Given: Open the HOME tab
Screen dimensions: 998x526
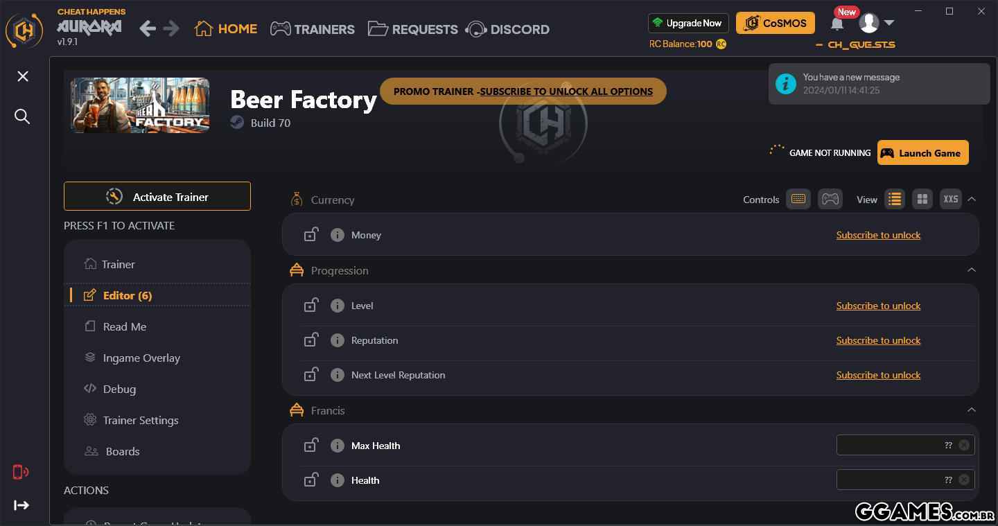Looking at the screenshot, I should coord(226,29).
